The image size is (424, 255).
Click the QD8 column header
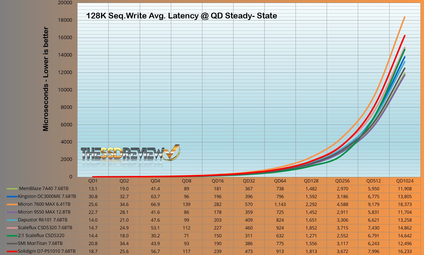(186, 181)
